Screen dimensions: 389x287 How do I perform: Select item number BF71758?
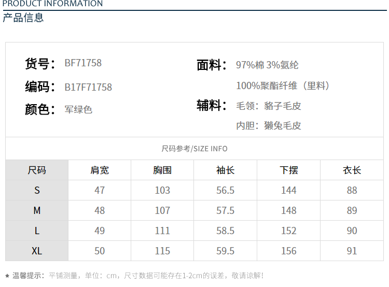(83, 63)
